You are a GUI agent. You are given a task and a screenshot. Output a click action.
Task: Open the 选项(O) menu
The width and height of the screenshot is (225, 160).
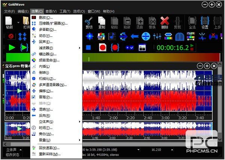(x=79, y=12)
